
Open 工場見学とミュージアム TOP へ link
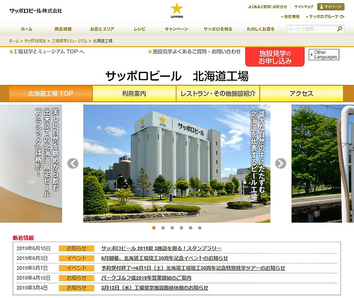coord(47,52)
